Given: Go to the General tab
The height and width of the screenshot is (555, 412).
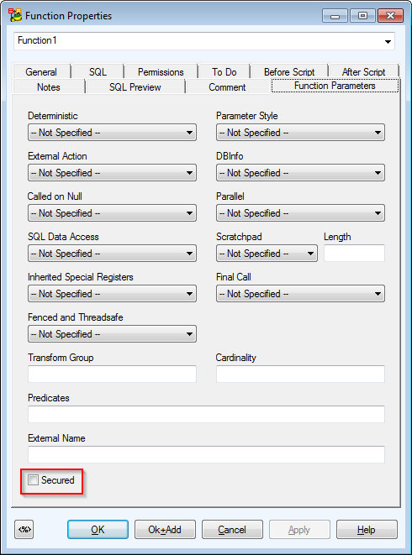Looking at the screenshot, I should click(x=41, y=72).
